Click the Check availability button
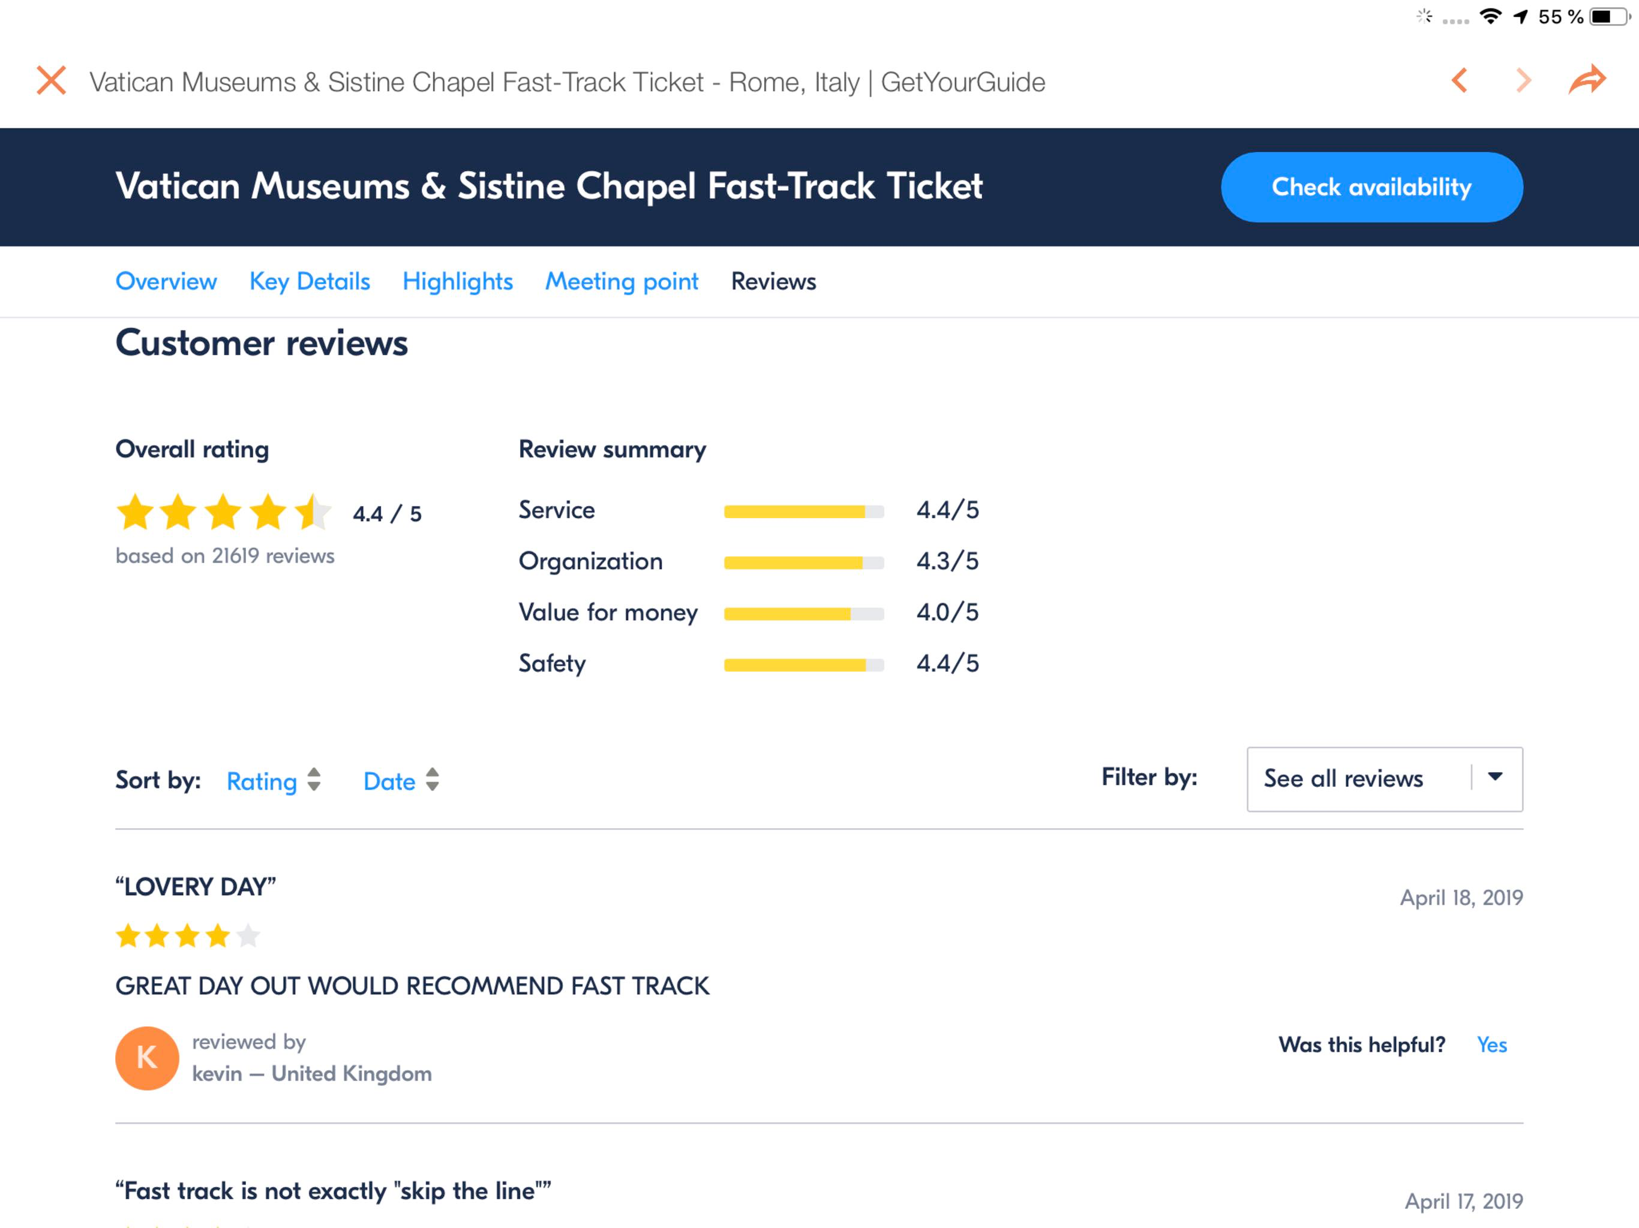 coord(1371,186)
